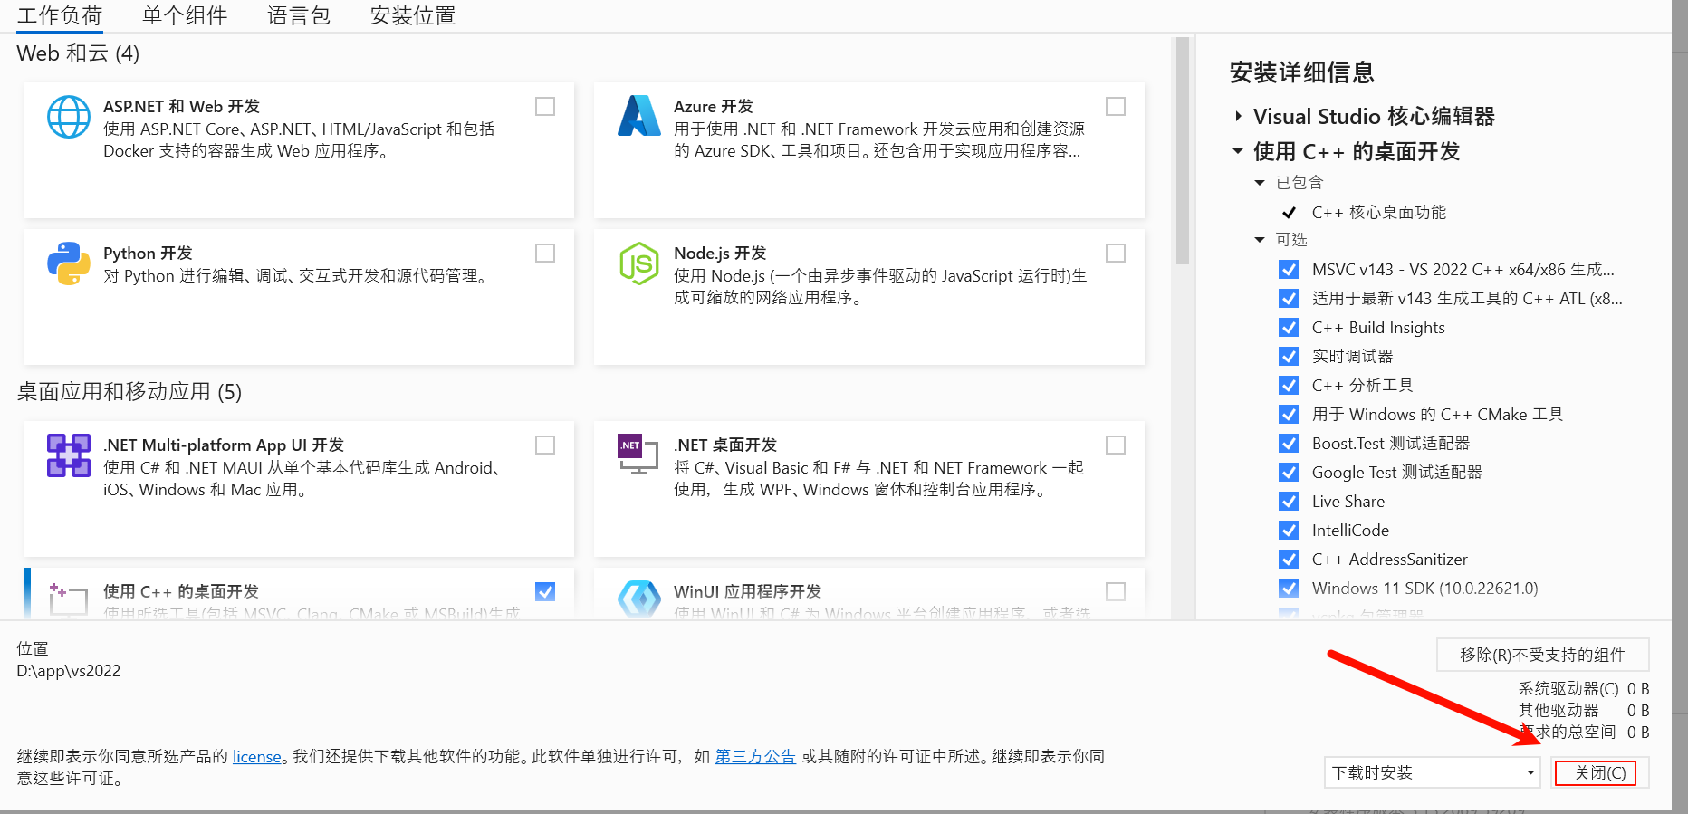The image size is (1688, 814).
Task: Click the 桌面应用和移动应用 (5) heading
Action: pyautogui.click(x=129, y=392)
